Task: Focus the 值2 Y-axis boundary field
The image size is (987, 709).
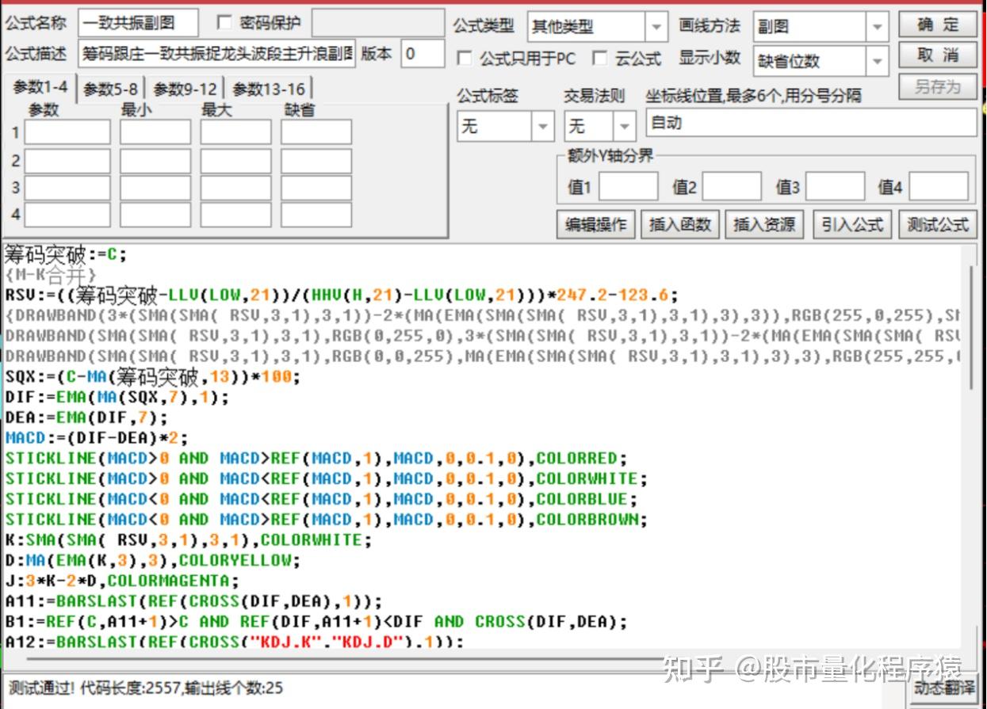Action: (732, 188)
